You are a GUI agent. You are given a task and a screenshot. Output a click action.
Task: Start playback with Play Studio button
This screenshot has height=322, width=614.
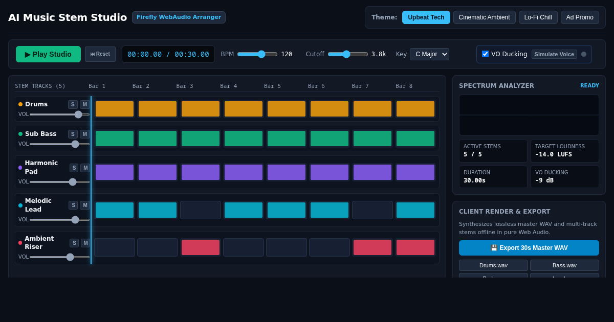pyautogui.click(x=48, y=54)
